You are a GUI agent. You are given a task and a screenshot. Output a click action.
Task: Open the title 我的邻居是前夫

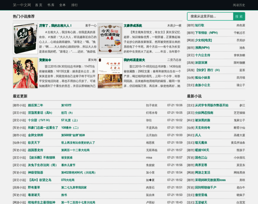pos(134,60)
